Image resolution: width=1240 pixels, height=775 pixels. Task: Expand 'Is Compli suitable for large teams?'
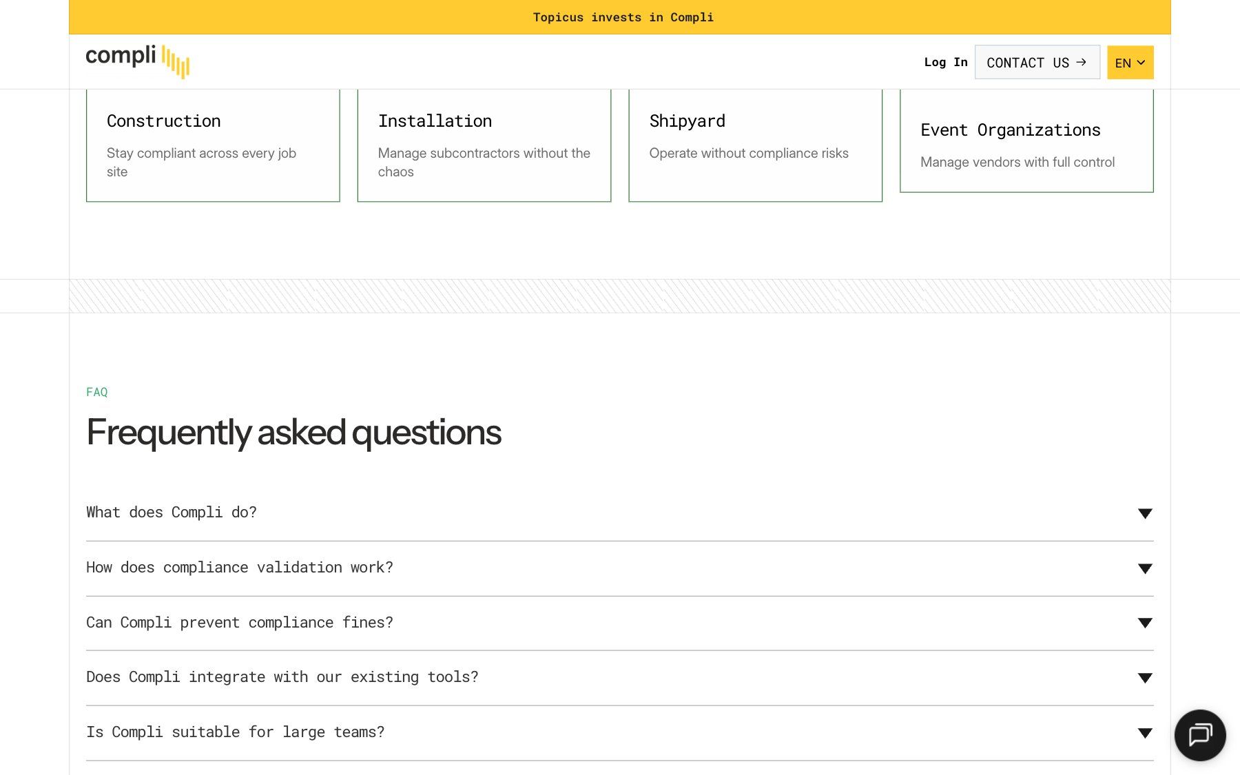click(x=619, y=733)
